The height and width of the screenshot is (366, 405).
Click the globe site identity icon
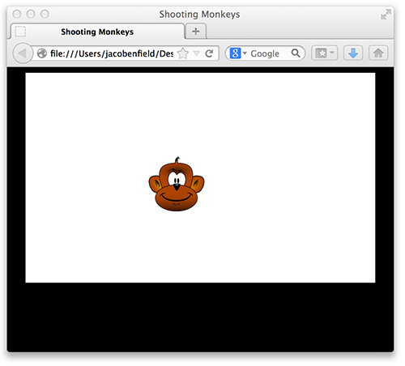coord(42,53)
